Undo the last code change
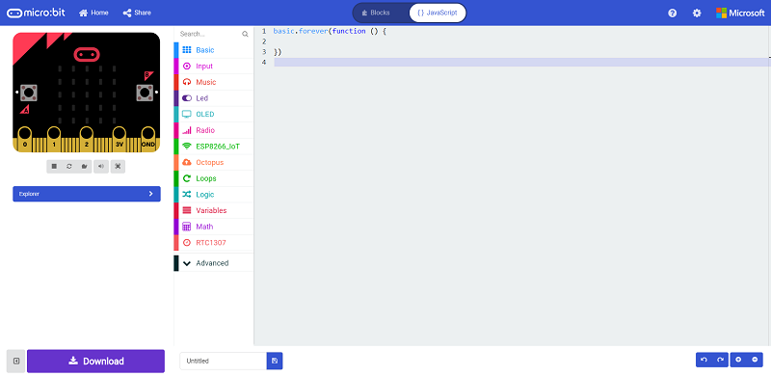771x376 pixels. 705,360
